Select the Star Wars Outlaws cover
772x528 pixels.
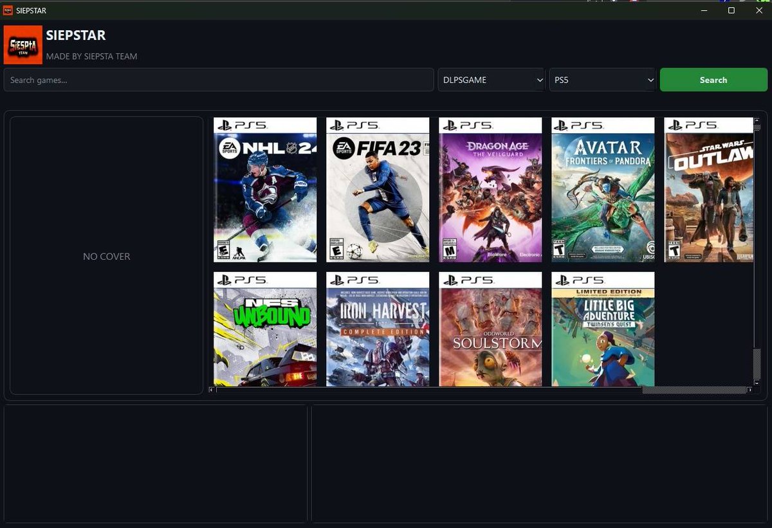pyautogui.click(x=708, y=190)
